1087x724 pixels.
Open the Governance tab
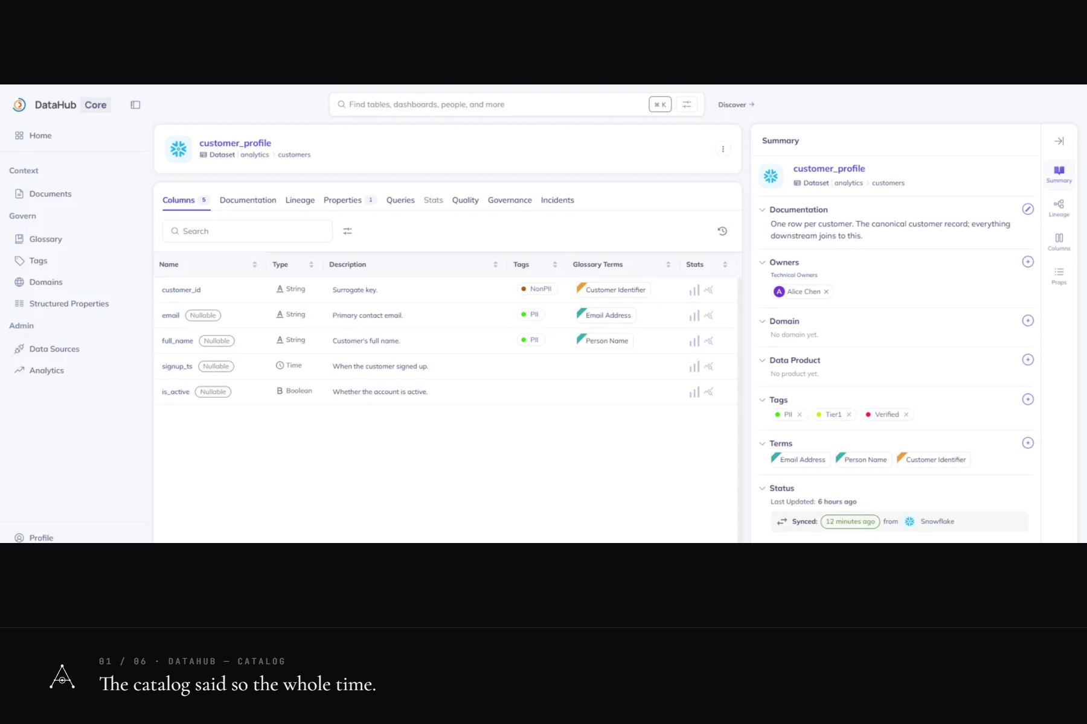510,200
